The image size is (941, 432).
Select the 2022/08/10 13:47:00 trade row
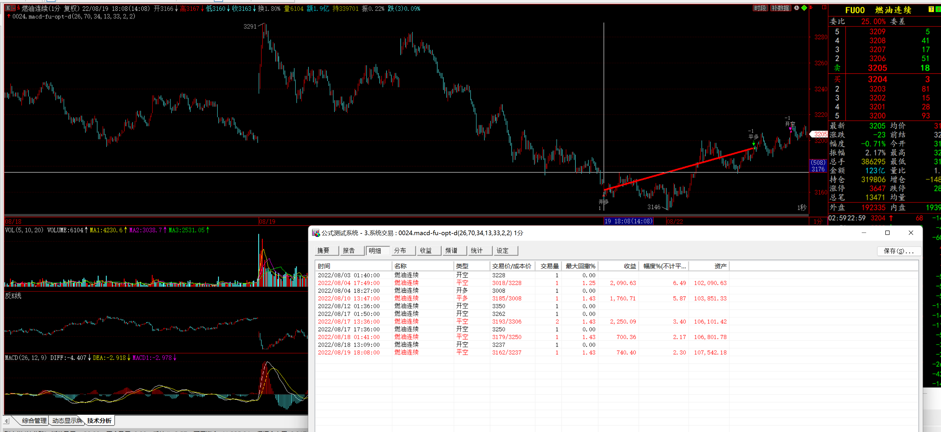(x=522, y=298)
